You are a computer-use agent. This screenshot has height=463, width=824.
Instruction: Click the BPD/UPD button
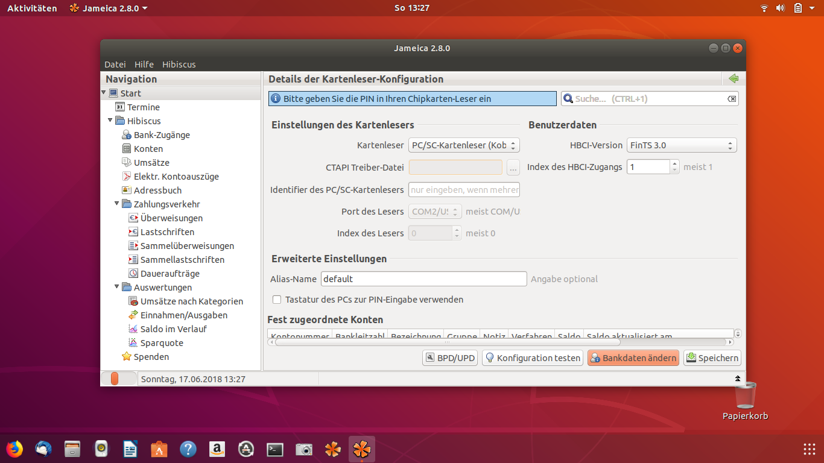pyautogui.click(x=450, y=358)
